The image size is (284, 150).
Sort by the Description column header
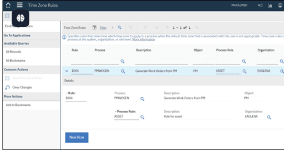click(143, 50)
